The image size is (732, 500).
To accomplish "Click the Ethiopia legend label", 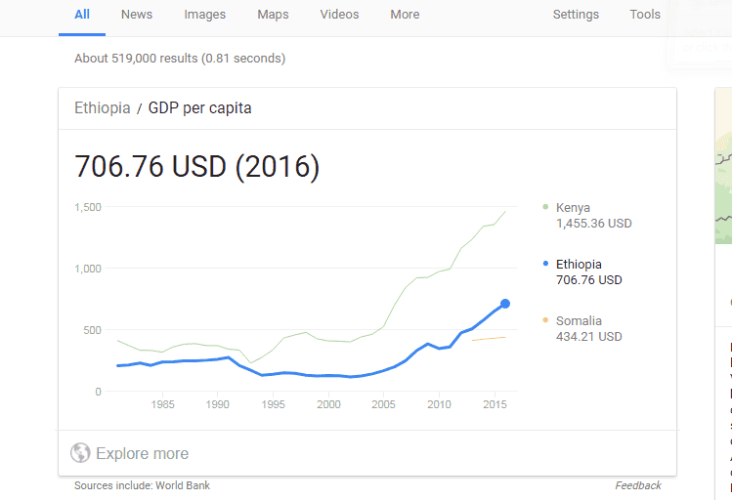I will click(579, 264).
